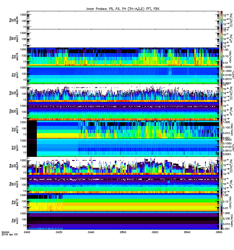Select the 'thd fff 32 edc34' panel label
This screenshot has width=234, height=250.
tap(14, 93)
